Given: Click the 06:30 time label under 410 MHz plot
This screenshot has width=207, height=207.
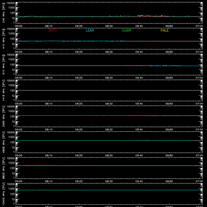Looking at the screenshot, I should (109, 52).
